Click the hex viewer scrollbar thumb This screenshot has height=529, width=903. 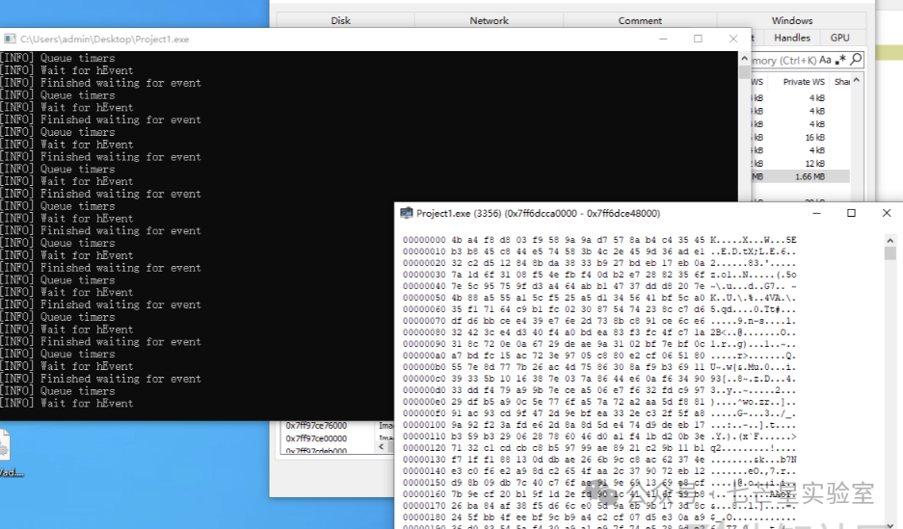pyautogui.click(x=890, y=253)
